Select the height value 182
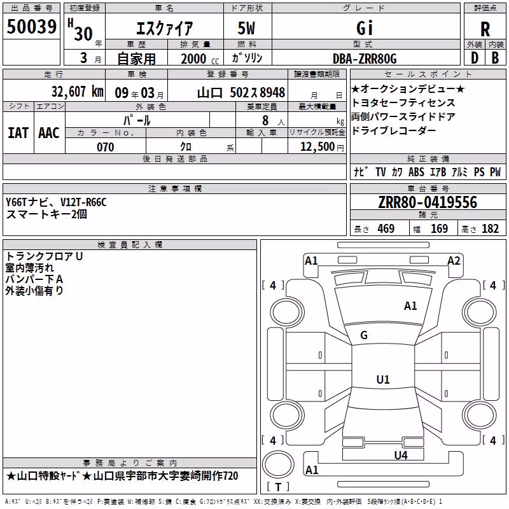This screenshot has height=509, width=509. (x=490, y=228)
